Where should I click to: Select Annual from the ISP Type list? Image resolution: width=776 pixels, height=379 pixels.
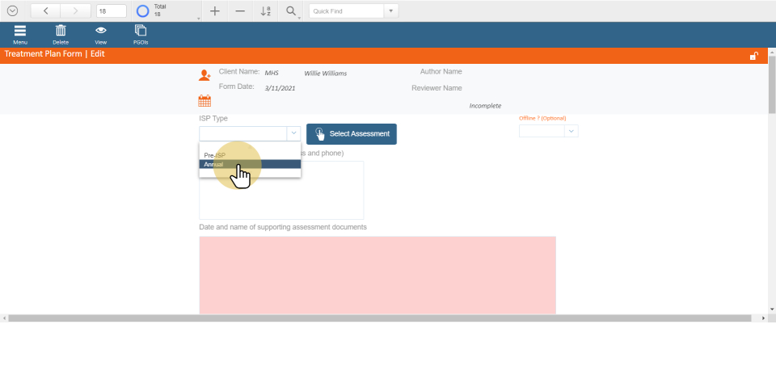250,165
